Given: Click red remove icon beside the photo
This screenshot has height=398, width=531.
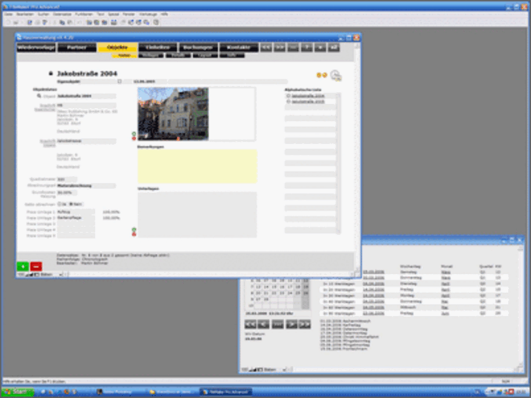Looking at the screenshot, I should tap(134, 138).
